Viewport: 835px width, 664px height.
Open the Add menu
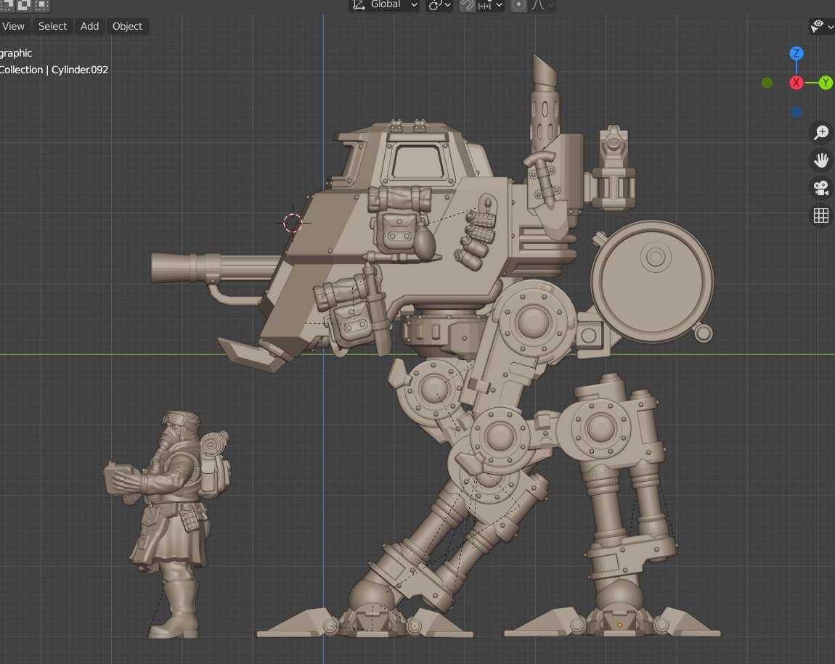point(90,26)
